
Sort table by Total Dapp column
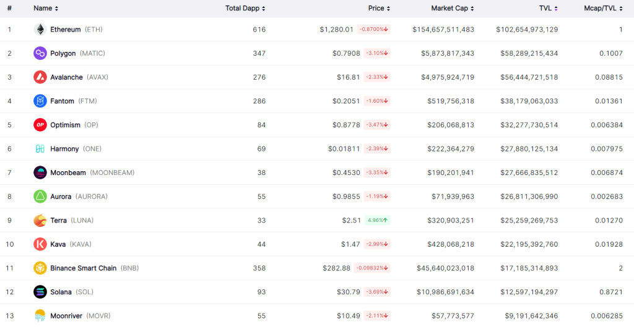pyautogui.click(x=245, y=8)
